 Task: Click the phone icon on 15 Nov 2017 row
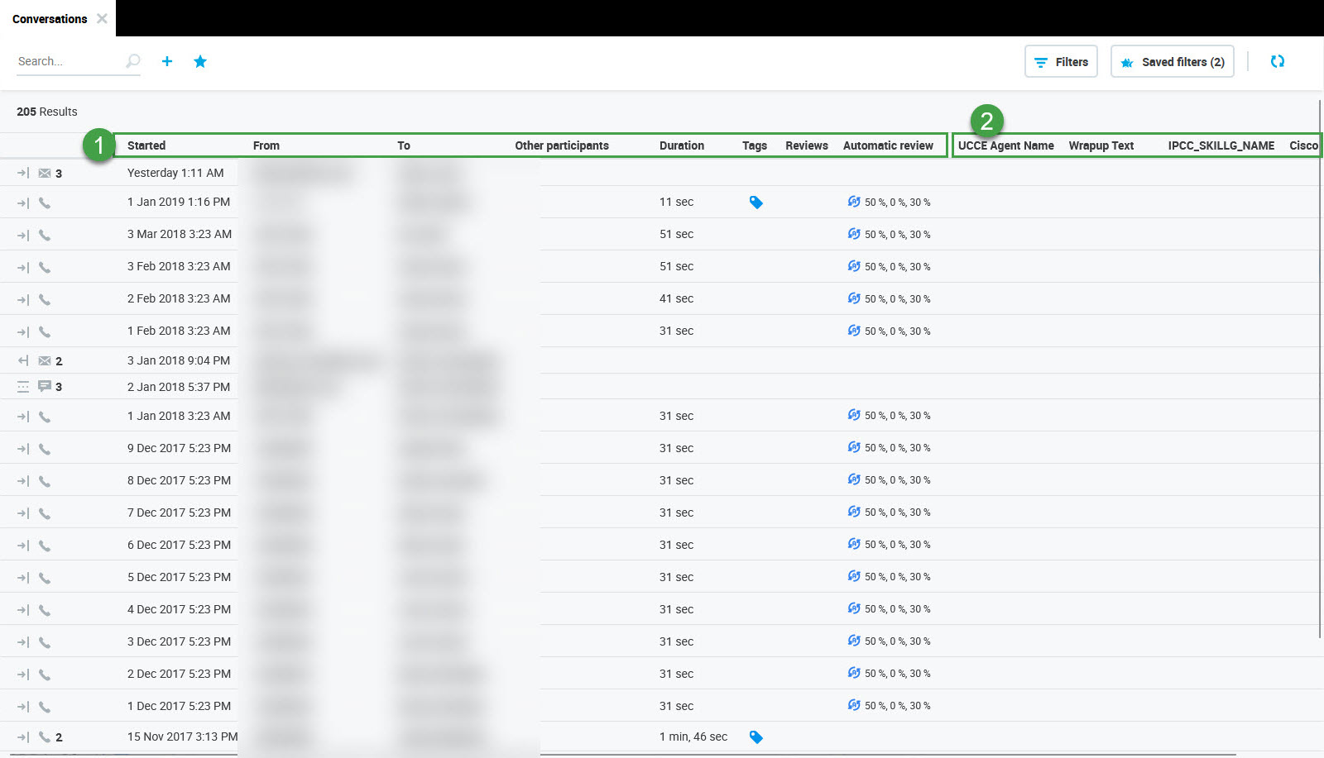pos(45,737)
